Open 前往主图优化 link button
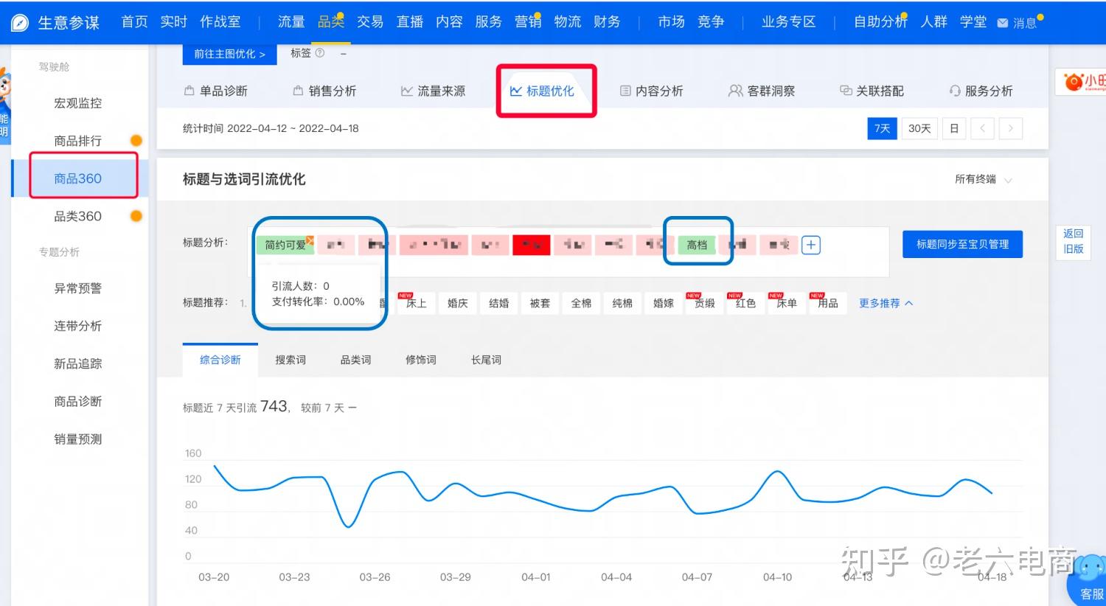The height and width of the screenshot is (606, 1106). (x=229, y=54)
